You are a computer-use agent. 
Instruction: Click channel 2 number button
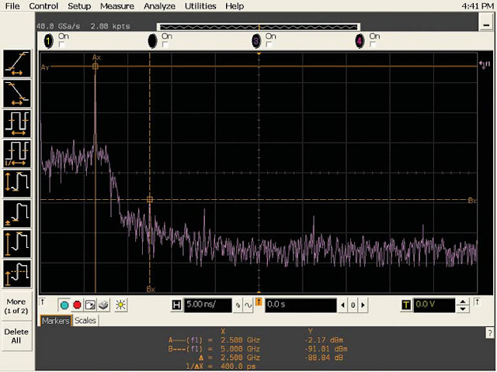(x=152, y=41)
